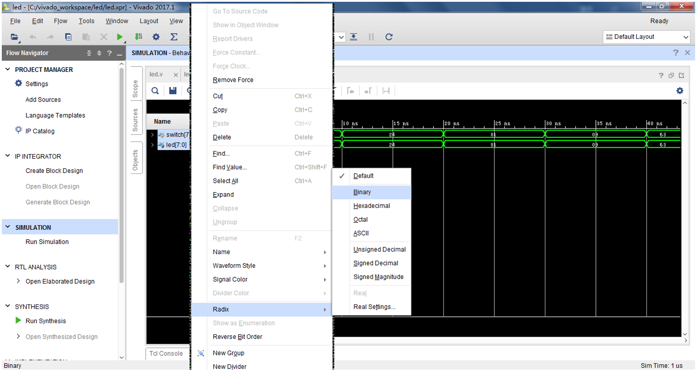The image size is (696, 371).
Task: Open waveform settings gear at top right
Action: [679, 91]
